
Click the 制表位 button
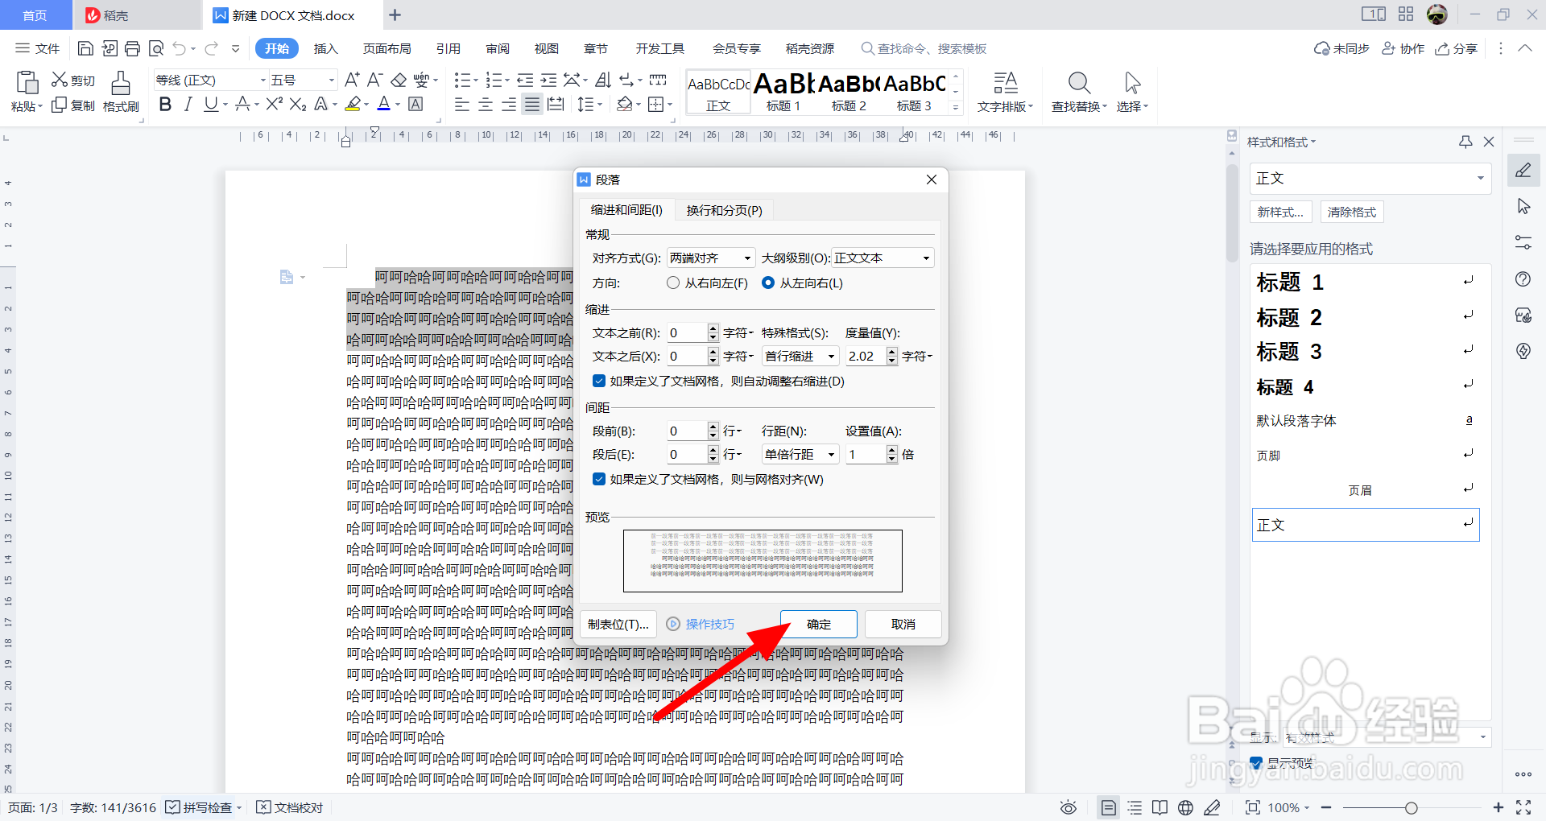point(618,624)
